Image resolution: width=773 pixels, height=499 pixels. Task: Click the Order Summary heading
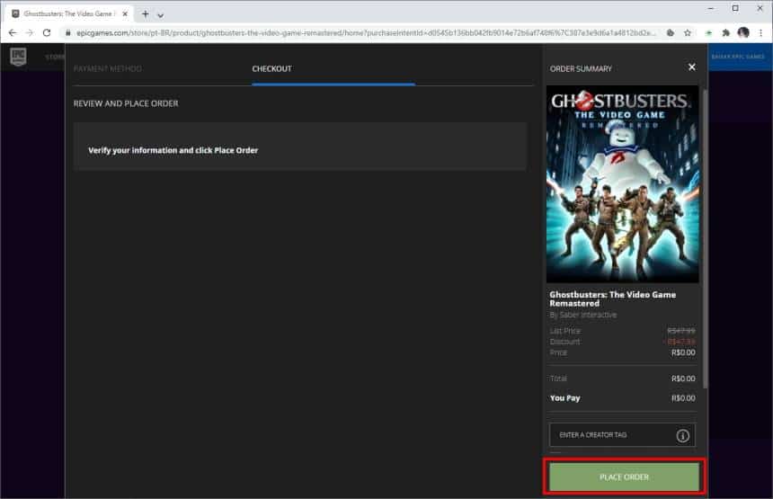pyautogui.click(x=581, y=69)
